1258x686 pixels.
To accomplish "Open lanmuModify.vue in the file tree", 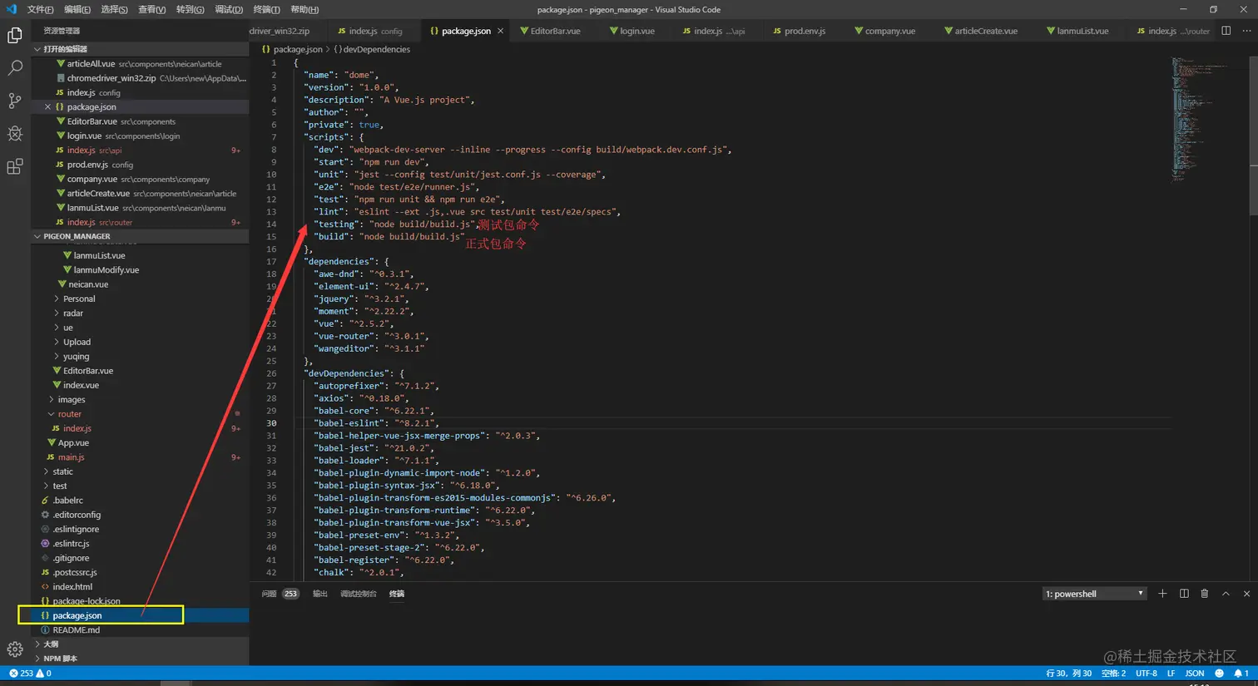I will (x=106, y=270).
